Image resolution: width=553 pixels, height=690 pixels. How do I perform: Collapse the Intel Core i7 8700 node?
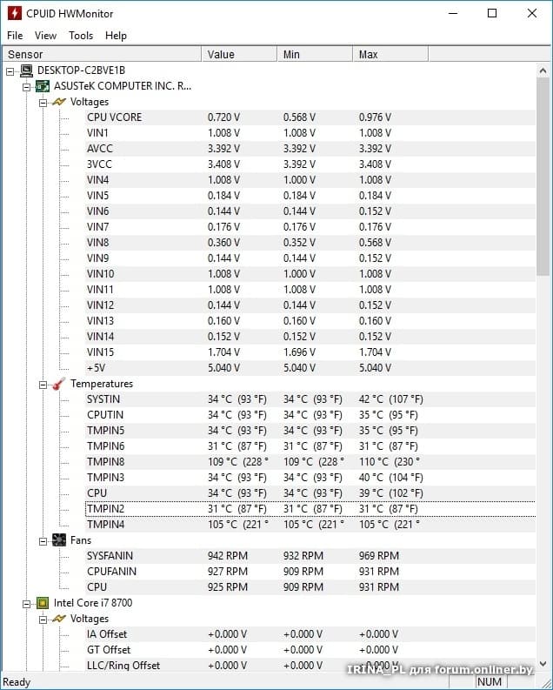26,604
